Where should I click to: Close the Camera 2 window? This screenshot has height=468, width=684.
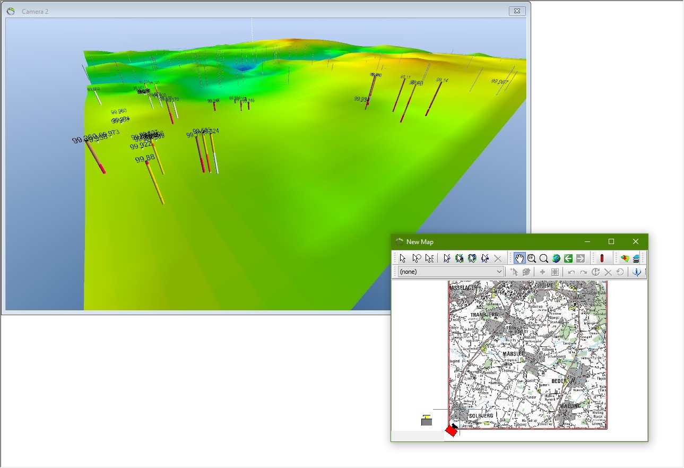tap(517, 11)
